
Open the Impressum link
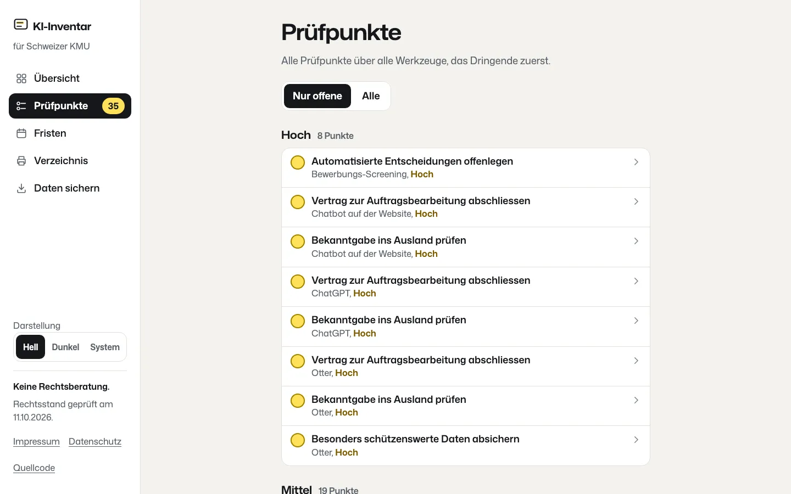36,442
